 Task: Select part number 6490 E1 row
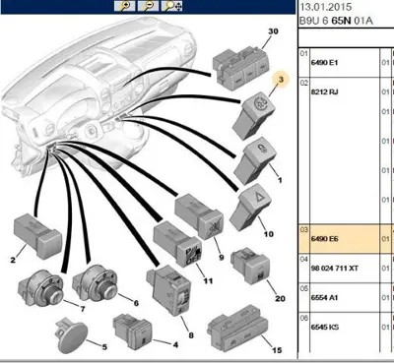[x=346, y=63]
